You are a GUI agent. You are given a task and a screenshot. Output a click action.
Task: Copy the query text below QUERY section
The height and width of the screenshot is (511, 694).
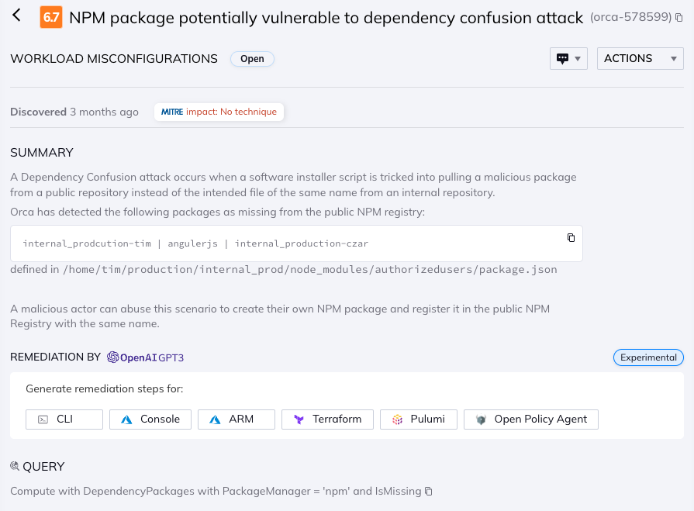[427, 491]
